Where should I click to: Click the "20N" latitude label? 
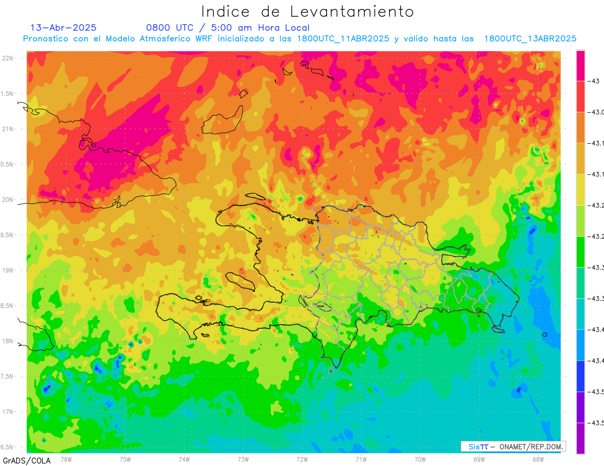point(9,200)
